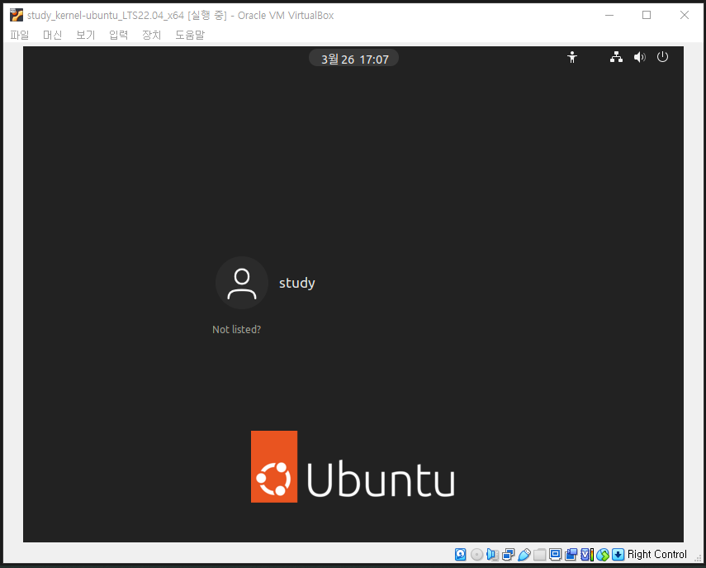Click the optical drive icon in status bar
The width and height of the screenshot is (706, 568).
tap(475, 554)
